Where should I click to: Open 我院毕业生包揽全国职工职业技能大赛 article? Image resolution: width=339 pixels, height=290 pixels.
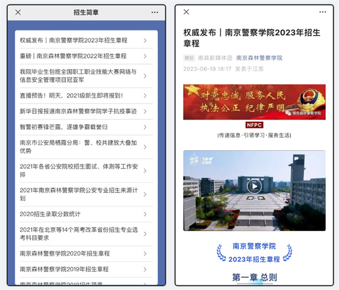point(86,76)
